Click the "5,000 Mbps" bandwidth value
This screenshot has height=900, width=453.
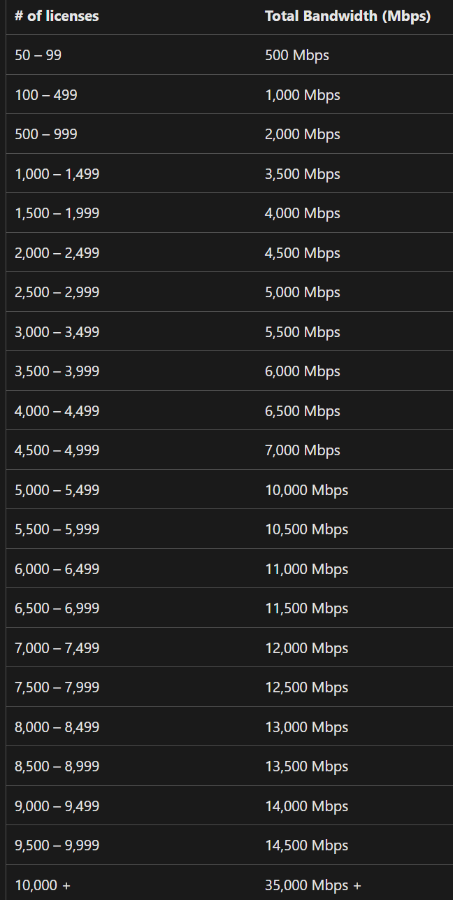303,292
